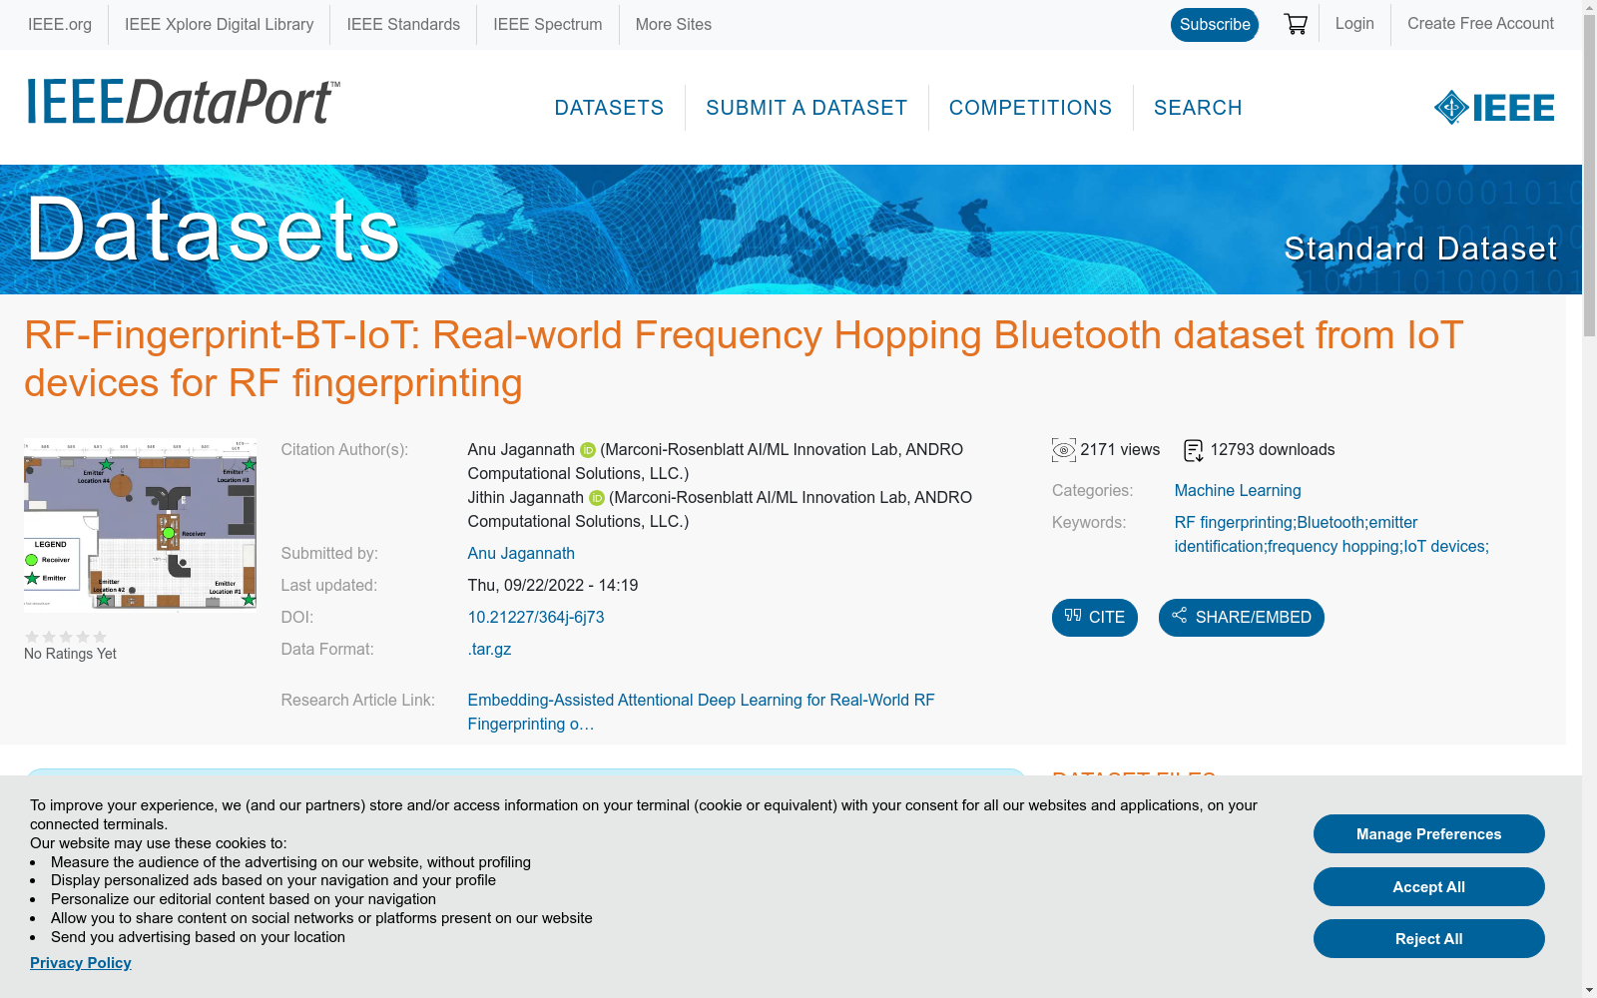Click the dataset title heading
The image size is (1597, 998).
click(744, 359)
